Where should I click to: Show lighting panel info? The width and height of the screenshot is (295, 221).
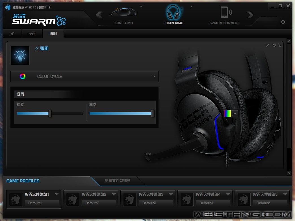pos(280,45)
